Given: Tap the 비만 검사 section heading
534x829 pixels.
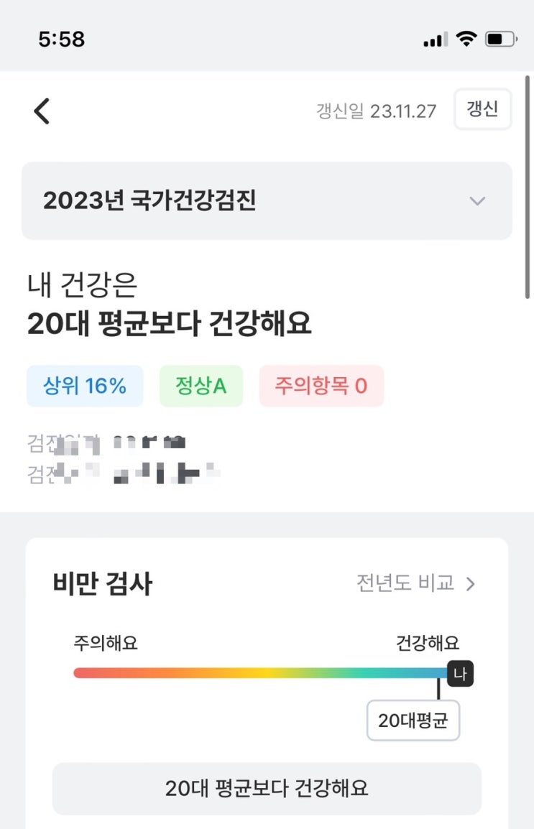Looking at the screenshot, I should pyautogui.click(x=102, y=584).
